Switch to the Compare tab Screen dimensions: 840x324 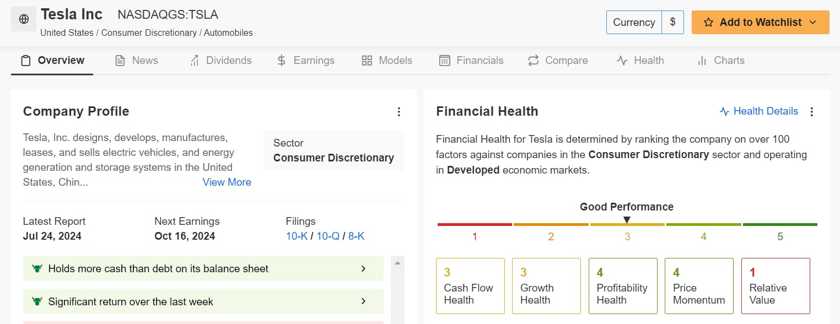[558, 61]
